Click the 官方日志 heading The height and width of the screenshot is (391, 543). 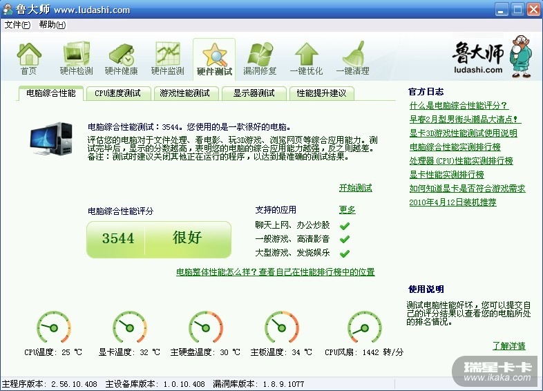[x=426, y=92]
